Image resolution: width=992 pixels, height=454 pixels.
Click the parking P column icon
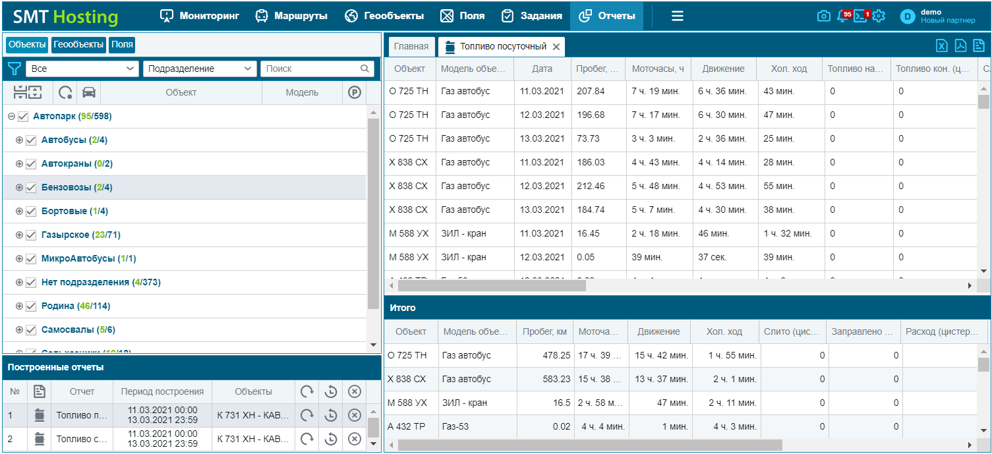[355, 92]
